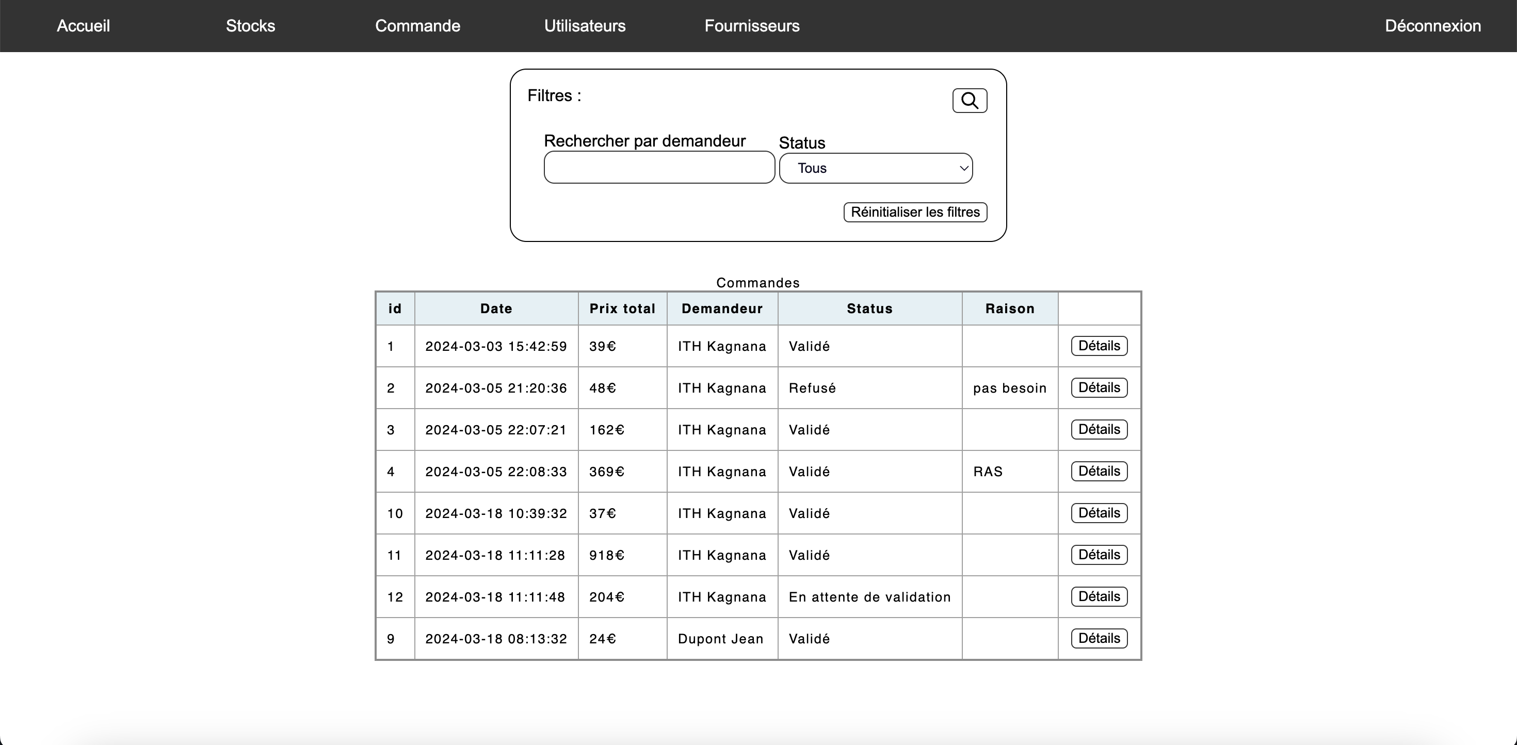Viewport: 1517px width, 745px height.
Task: Go to the Utilisateurs page
Action: pyautogui.click(x=585, y=26)
